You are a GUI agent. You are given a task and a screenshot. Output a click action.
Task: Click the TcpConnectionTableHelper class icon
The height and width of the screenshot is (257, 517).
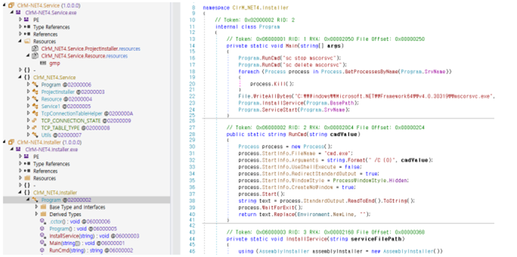[36, 113]
